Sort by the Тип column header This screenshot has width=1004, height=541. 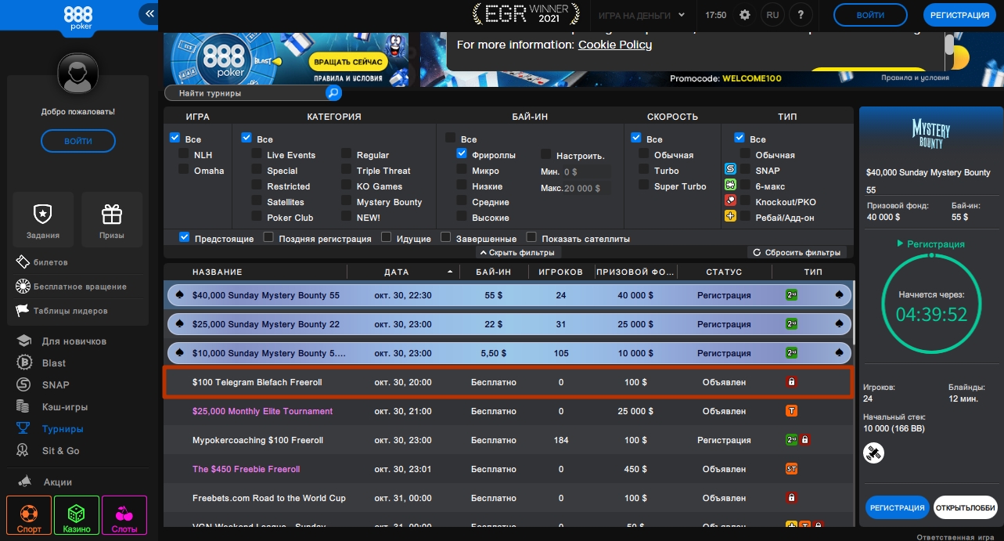pos(812,272)
